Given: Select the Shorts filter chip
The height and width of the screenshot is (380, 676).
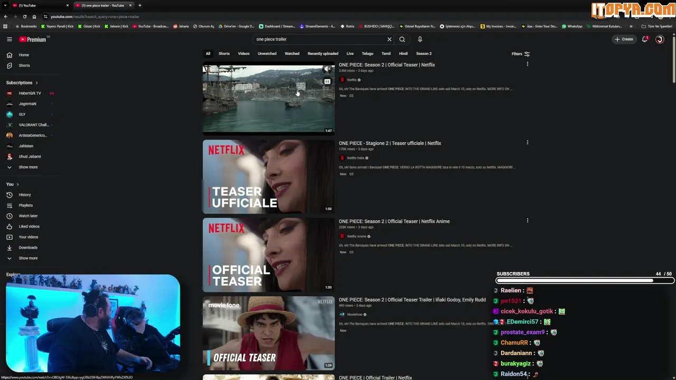Looking at the screenshot, I should coord(224,53).
